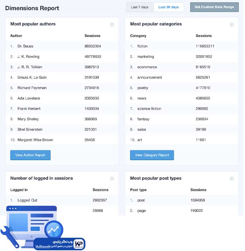Select author row Dr. Seuss
Screen dimensions: 245x251
tap(62, 46)
